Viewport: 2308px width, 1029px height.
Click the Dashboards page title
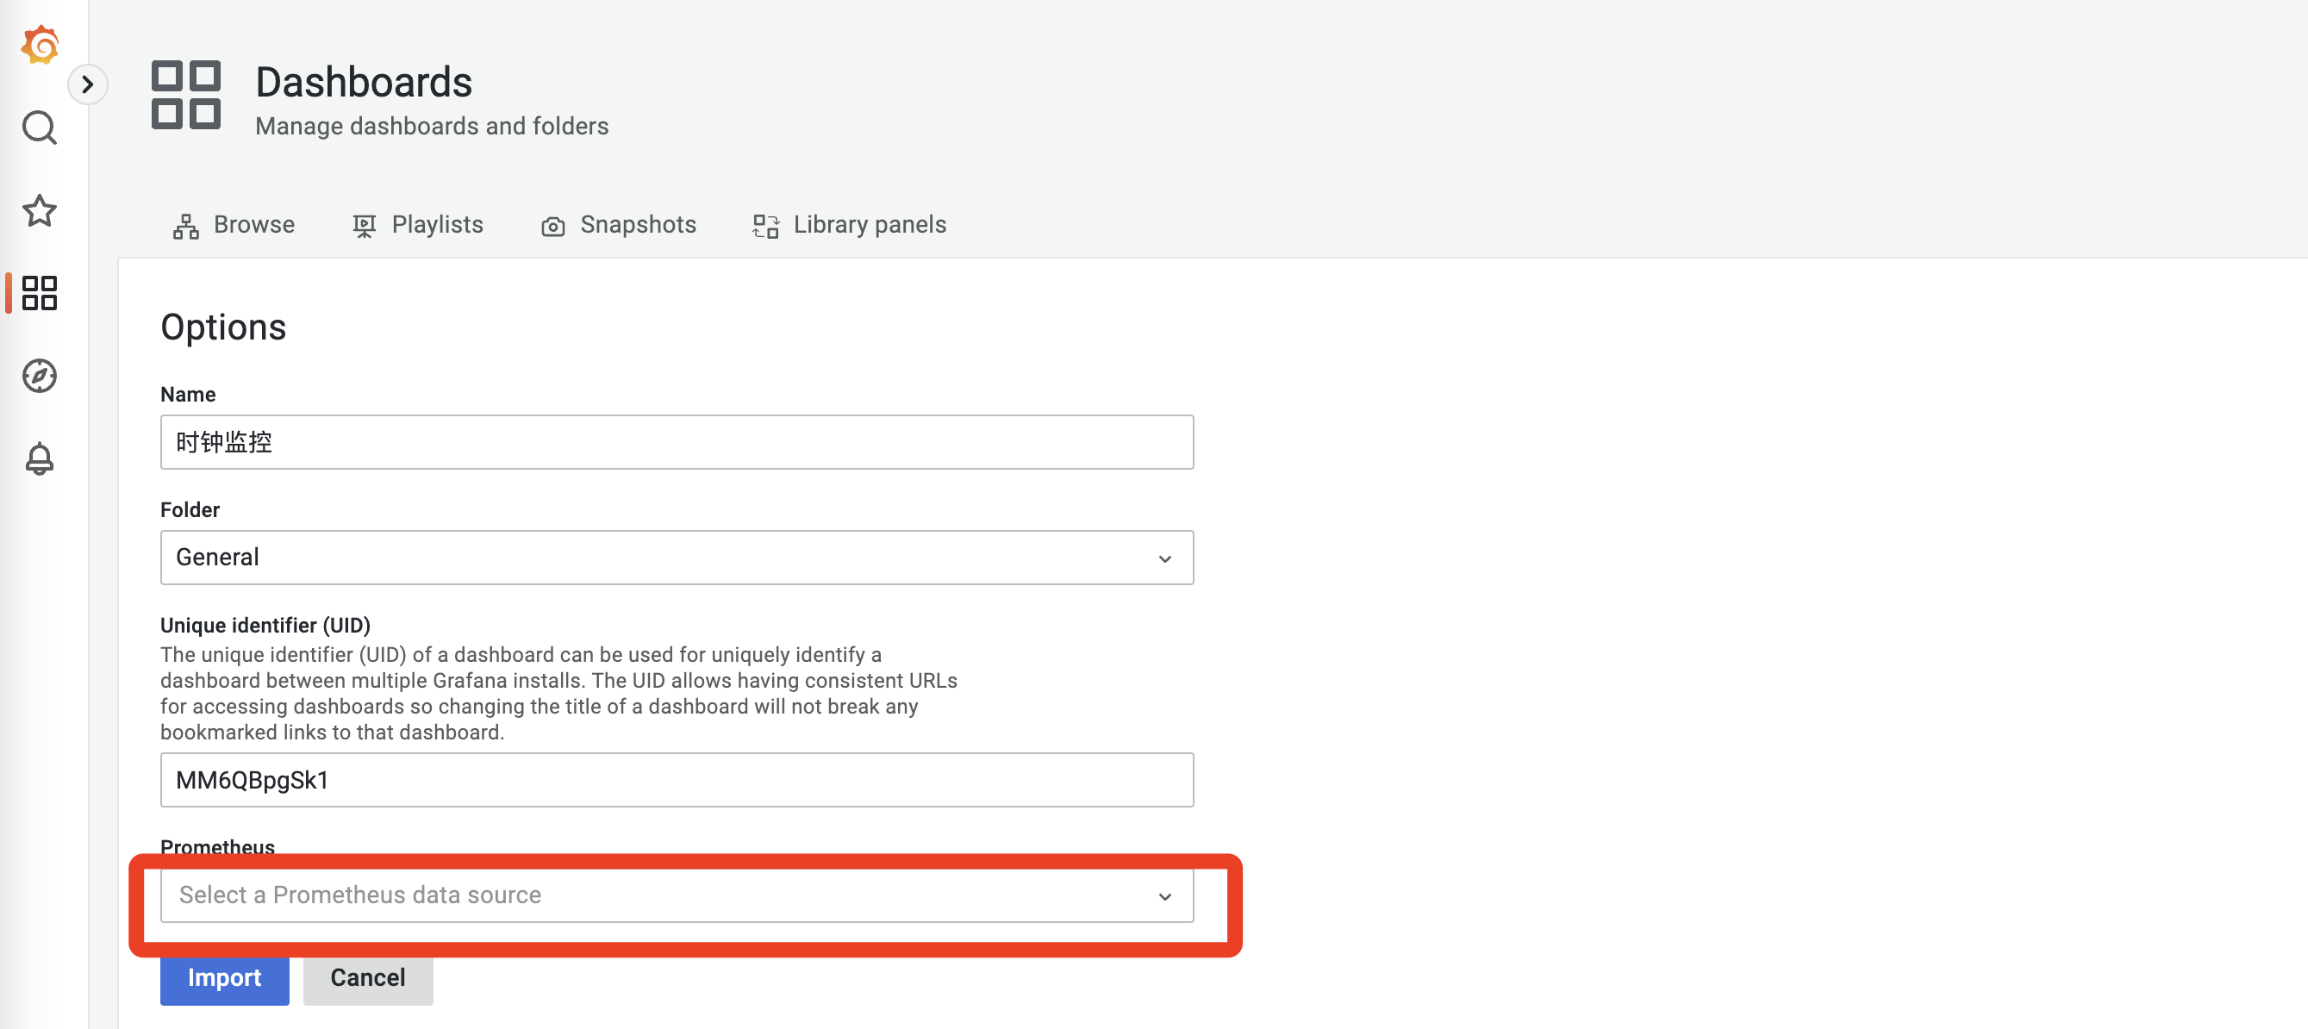[x=364, y=83]
